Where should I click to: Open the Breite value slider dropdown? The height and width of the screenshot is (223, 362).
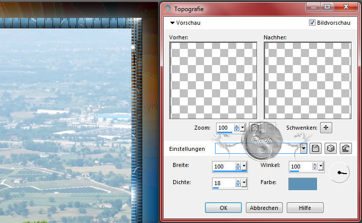tap(244, 166)
